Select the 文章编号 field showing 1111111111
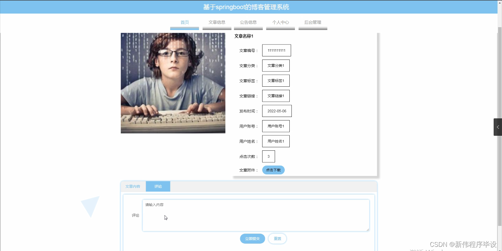502x251 pixels. point(276,50)
